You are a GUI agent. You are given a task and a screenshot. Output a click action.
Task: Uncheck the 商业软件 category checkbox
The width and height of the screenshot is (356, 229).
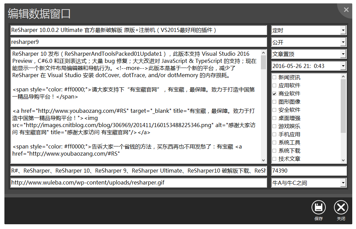[274, 93]
